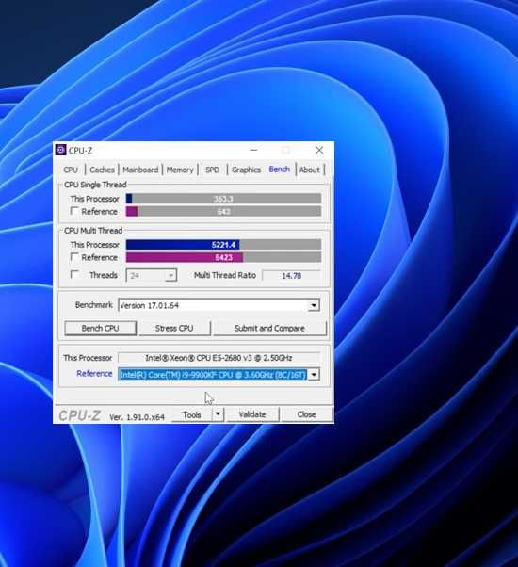Expand the Tools dropdown arrow

[218, 414]
